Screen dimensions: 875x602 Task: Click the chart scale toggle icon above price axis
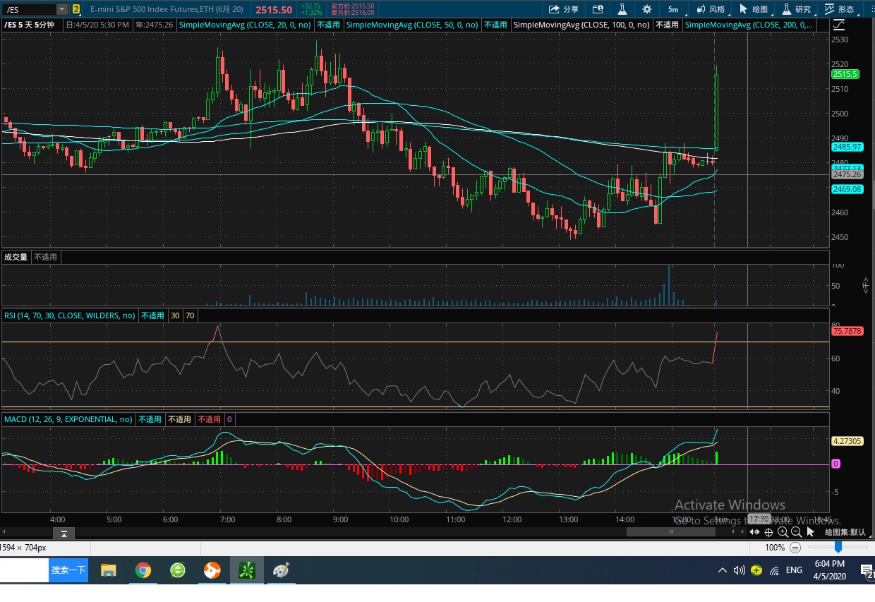[x=838, y=25]
